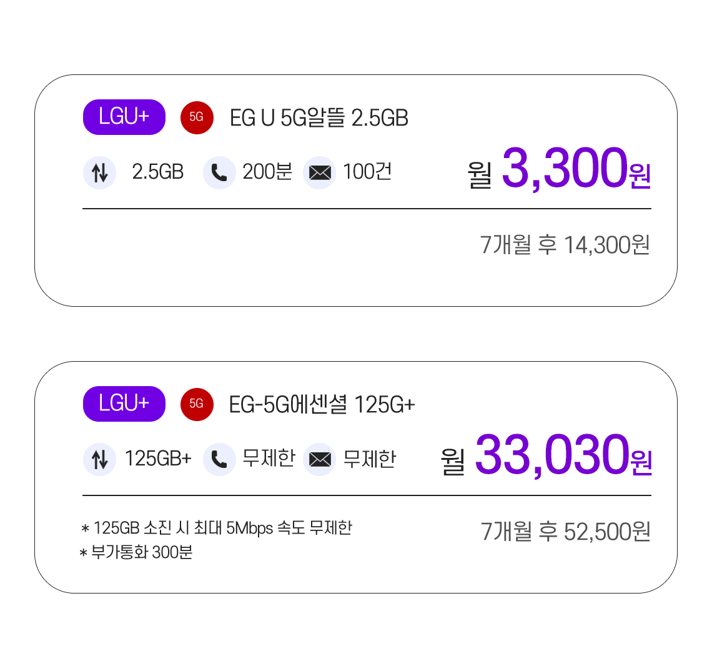Viewport: 712px width, 651px height.
Task: Select the 월 3,300원 price
Action: click(560, 169)
